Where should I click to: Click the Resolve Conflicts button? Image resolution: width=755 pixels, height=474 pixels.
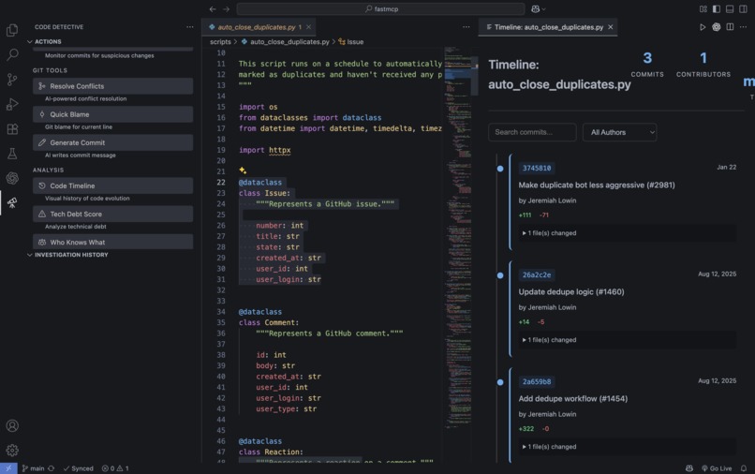(112, 86)
